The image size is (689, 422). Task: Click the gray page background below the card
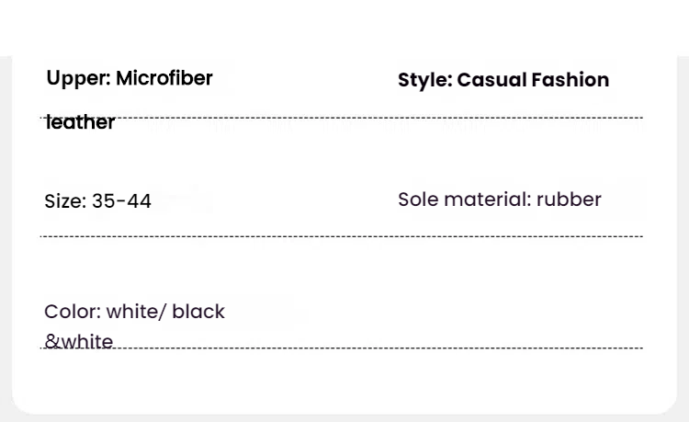click(x=344, y=417)
